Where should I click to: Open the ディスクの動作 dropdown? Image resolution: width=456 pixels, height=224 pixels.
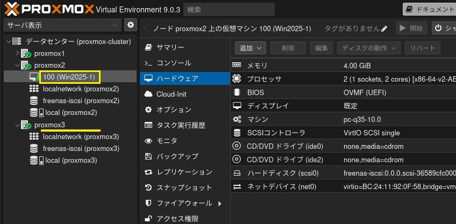coord(369,48)
